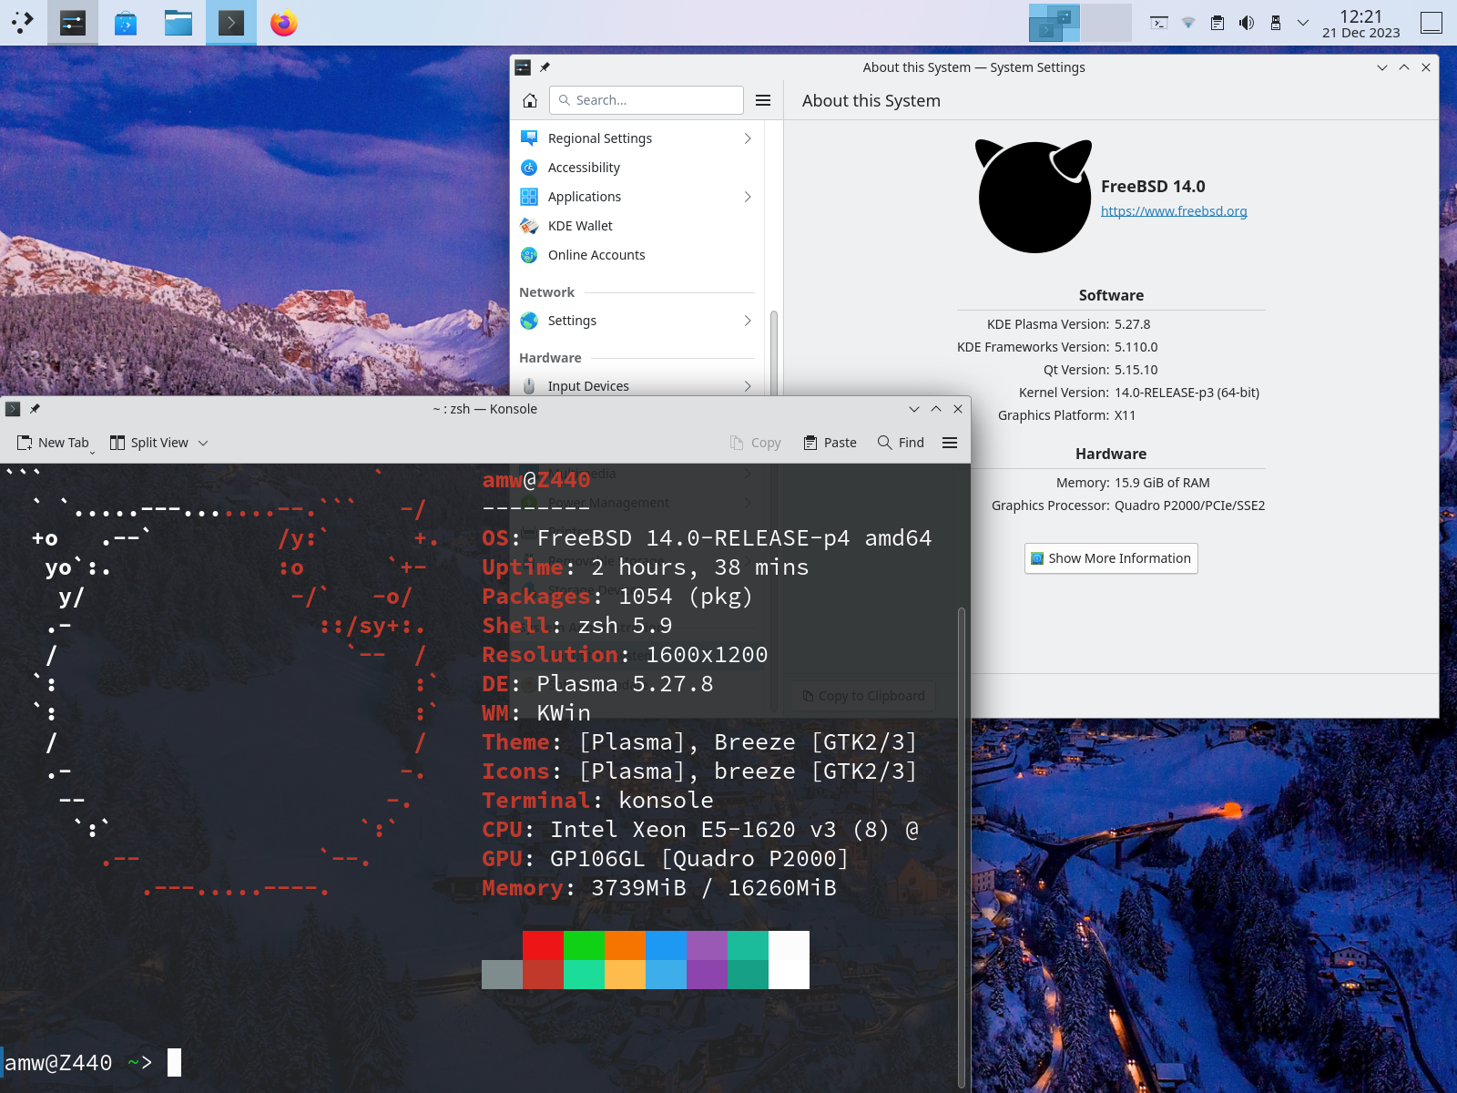Viewport: 1457px width, 1093px height.
Task: Click Konsole icon in task manager
Action: tap(231, 23)
